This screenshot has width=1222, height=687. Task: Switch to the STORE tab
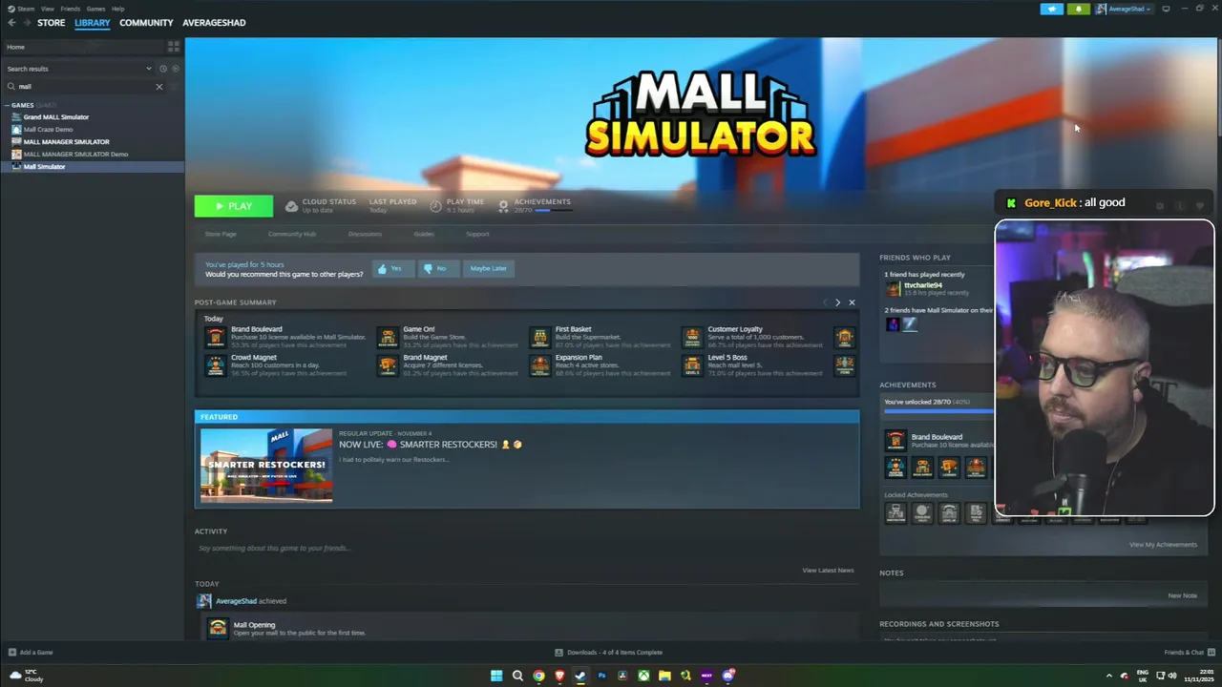[52, 23]
